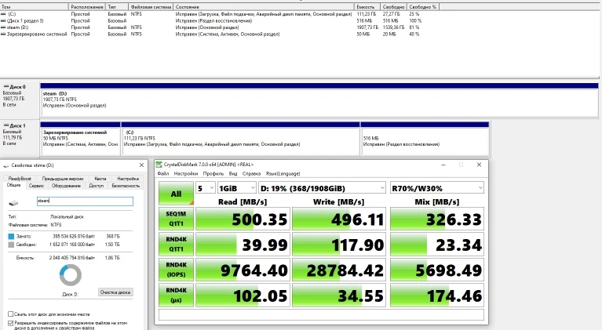The width and height of the screenshot is (602, 330).
Task: Enable compress this drive checkbox
Action: tap(9, 314)
